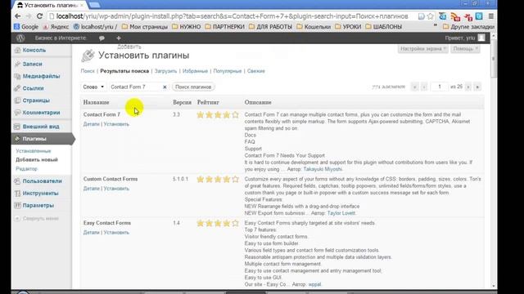Collapse menu via Свернуть меню arrow
524x294 pixels.
[x=17, y=218]
